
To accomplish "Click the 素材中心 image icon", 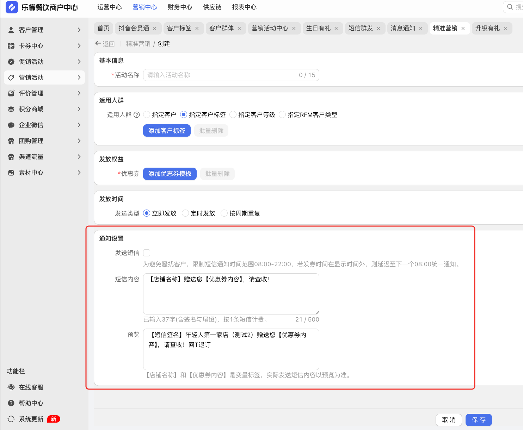I will coord(11,173).
